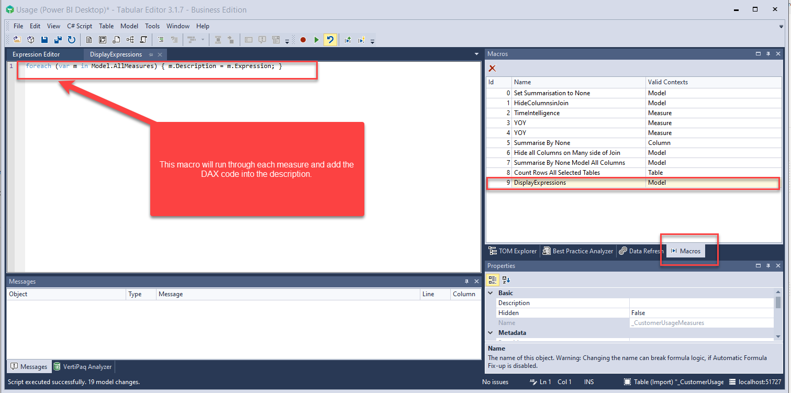Screen dimensions: 791x393
Task: Click the increase indent toolbar icon
Action: (x=161, y=40)
